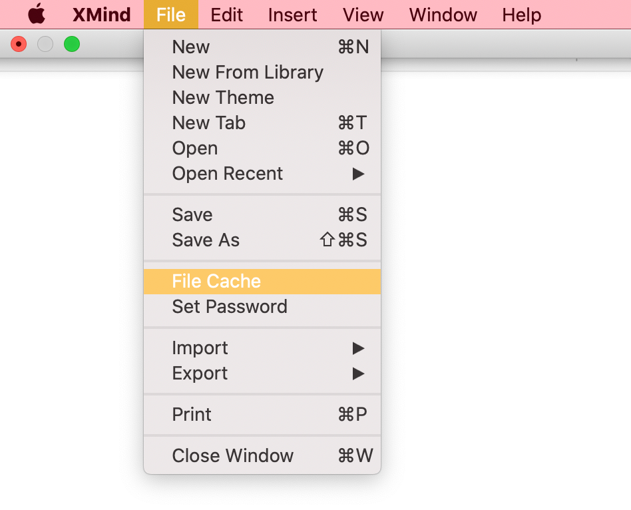
Task: Open the Insert menu
Action: tap(293, 15)
